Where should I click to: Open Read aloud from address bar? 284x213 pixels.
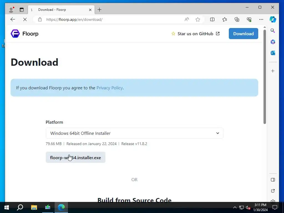click(x=187, y=19)
